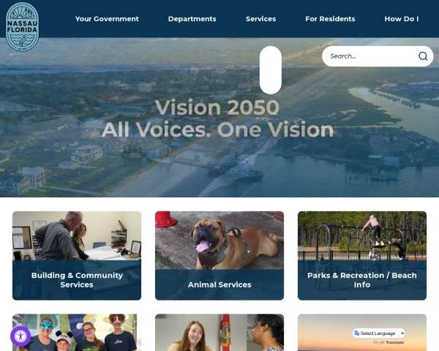This screenshot has width=439, height=351.
Task: Click the sunset photo thumbnail
Action: pos(362,333)
